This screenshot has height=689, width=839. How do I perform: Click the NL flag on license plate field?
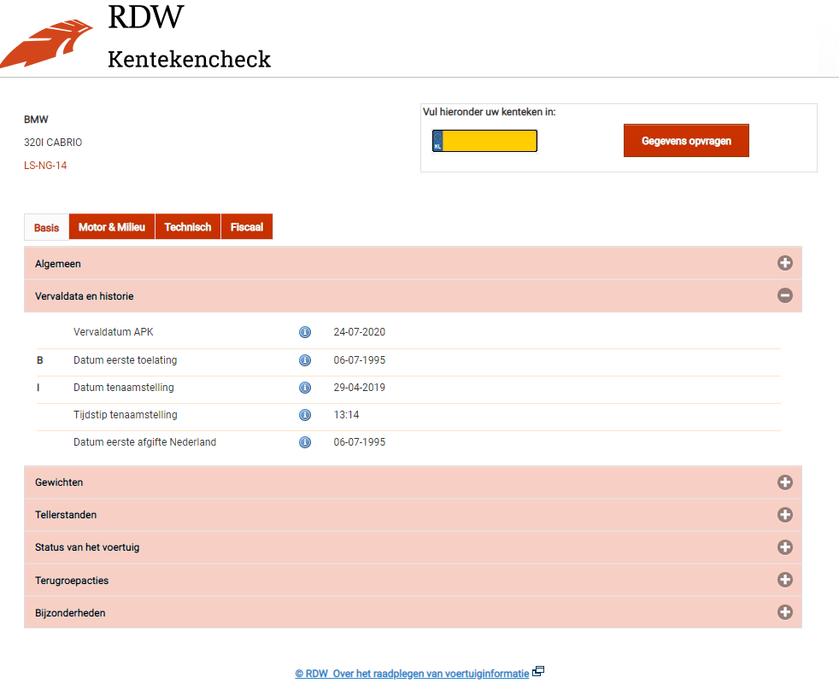[437, 141]
